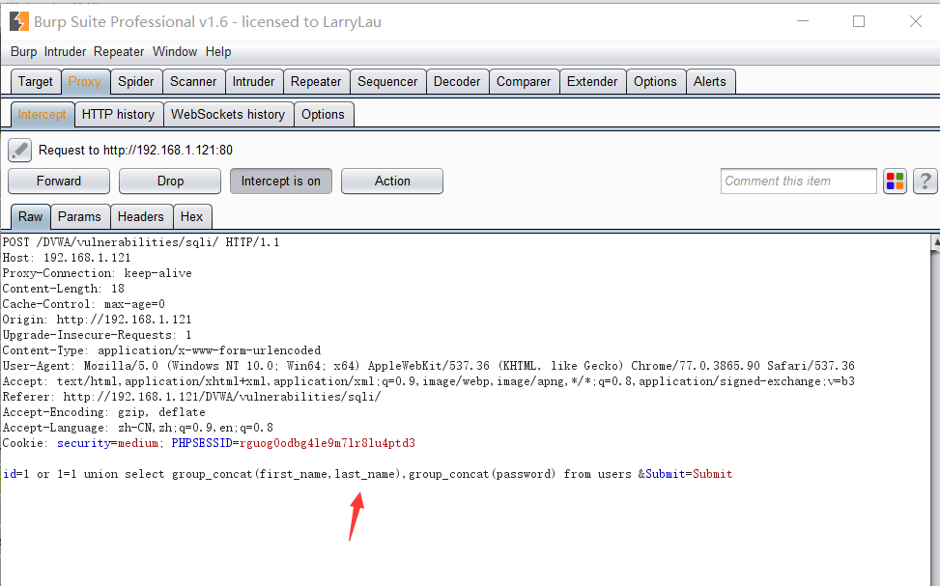Open the Window menu
This screenshot has height=586, width=940.
[x=175, y=51]
